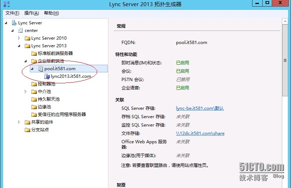Select 企业版前端池 in the tree
291x188 pixels.
(x=51, y=61)
